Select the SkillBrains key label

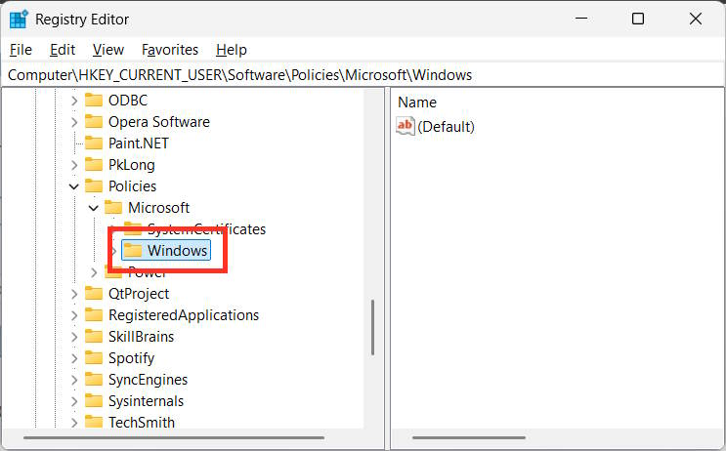[x=142, y=337]
